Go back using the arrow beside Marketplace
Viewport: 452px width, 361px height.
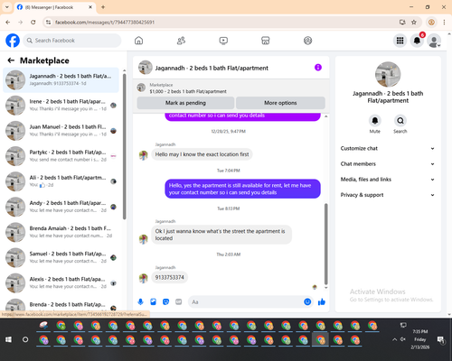(x=11, y=60)
